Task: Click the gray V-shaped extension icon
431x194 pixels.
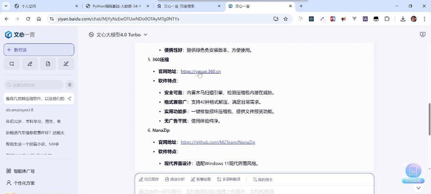Action: pos(354,19)
